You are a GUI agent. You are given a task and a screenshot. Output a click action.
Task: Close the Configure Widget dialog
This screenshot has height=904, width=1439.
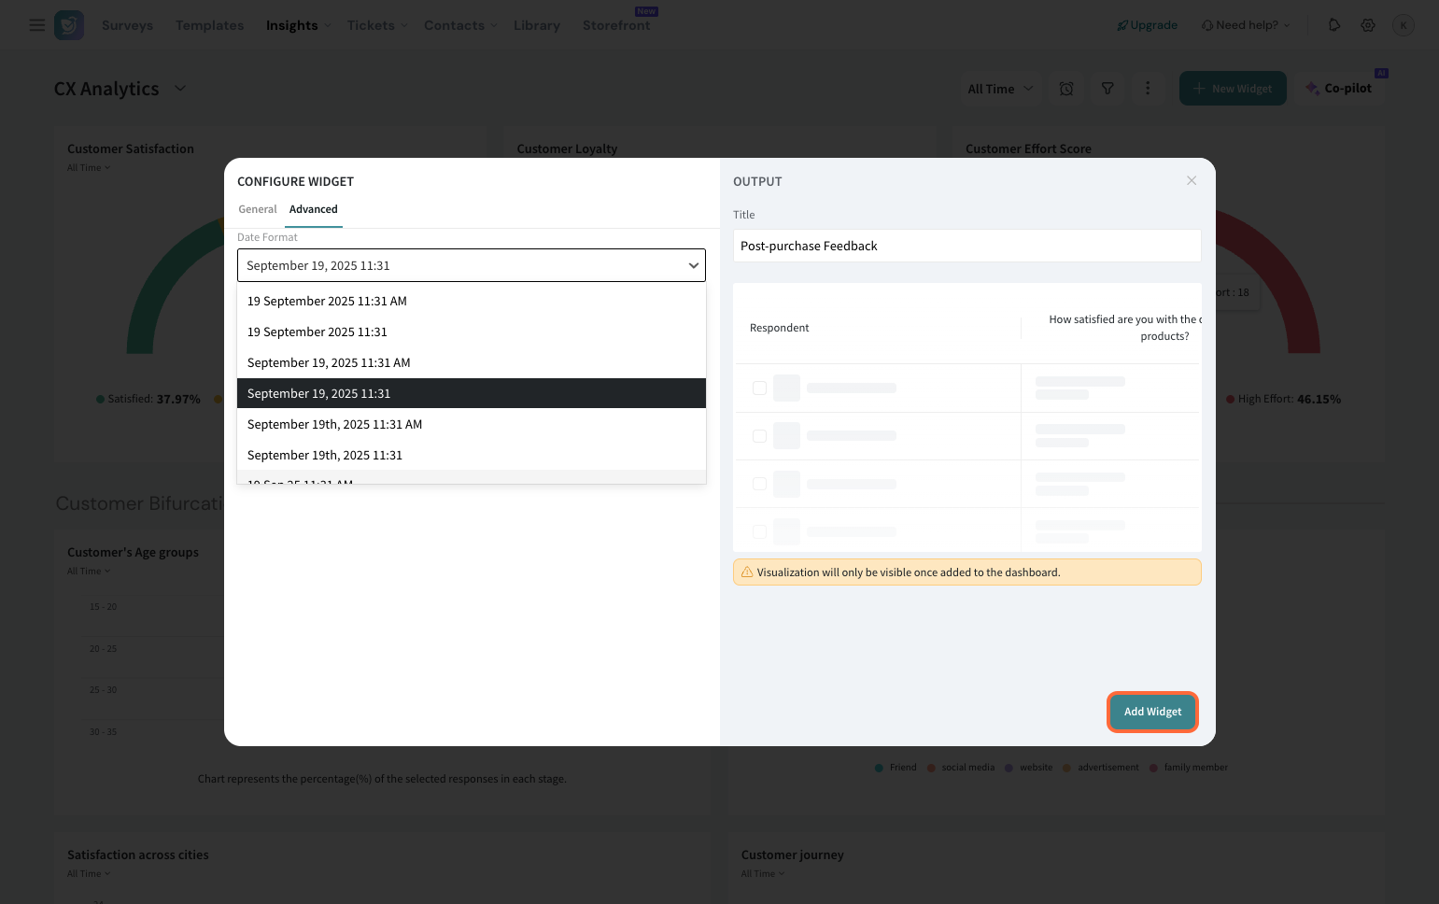point(1192,180)
